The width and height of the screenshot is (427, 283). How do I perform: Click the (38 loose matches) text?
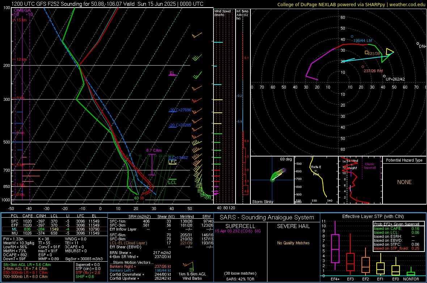coord(240,273)
